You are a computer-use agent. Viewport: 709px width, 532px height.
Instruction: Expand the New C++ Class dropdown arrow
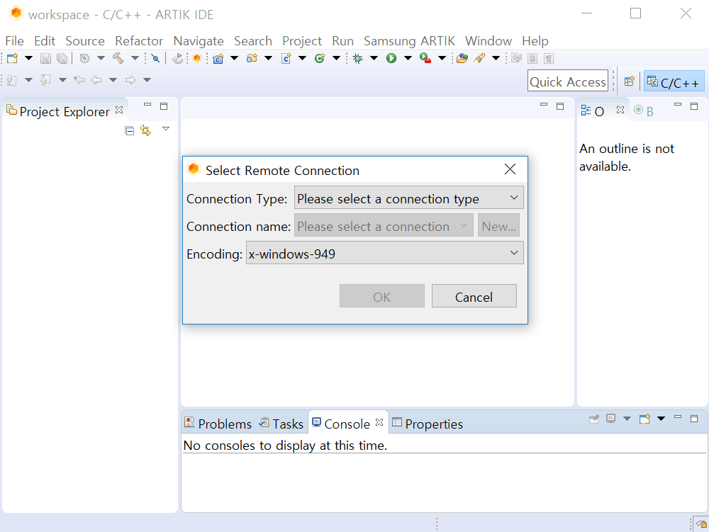coord(336,58)
